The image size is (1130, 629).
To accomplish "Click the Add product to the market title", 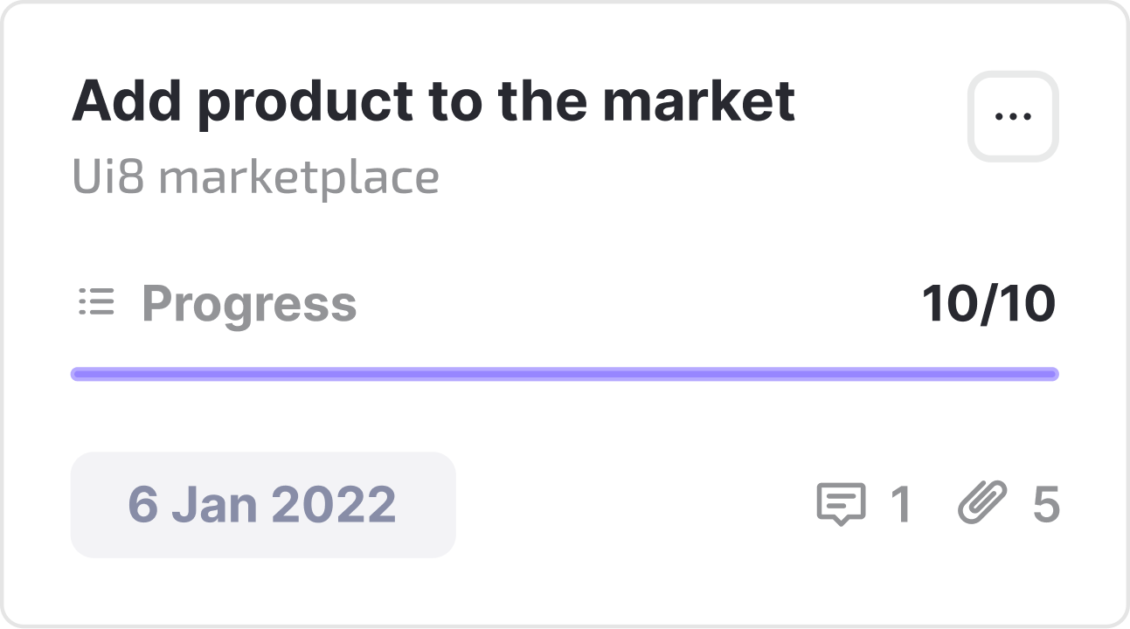I will [436, 101].
